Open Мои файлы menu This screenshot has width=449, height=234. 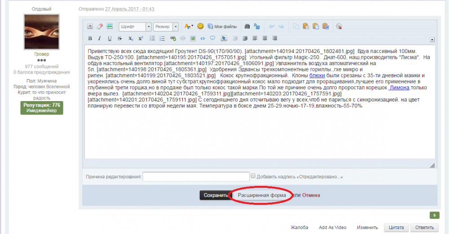coord(222,26)
